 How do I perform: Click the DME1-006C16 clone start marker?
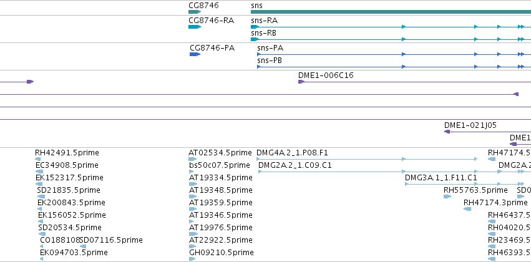pos(301,82)
